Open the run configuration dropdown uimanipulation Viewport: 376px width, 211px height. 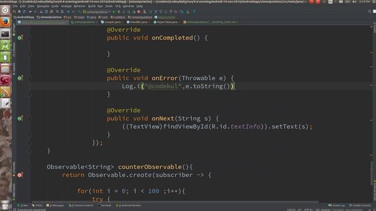point(97,12)
